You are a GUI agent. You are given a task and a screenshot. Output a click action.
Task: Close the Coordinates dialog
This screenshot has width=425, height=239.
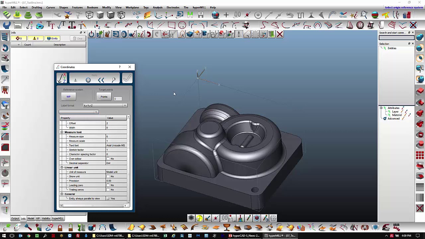pos(129,67)
